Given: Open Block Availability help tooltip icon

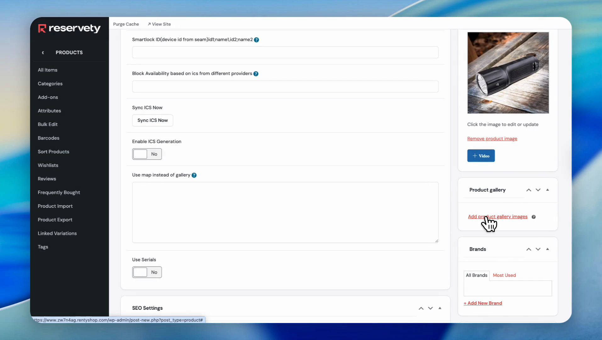Looking at the screenshot, I should pos(256,74).
